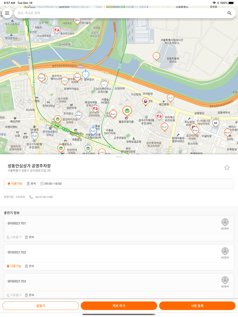Tap the operator text 운영기관 : 스타코프
The height and width of the screenshot is (317, 238).
click(x=14, y=197)
